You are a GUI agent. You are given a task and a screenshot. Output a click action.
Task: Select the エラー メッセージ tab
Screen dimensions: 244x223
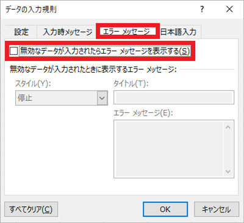(x=127, y=31)
